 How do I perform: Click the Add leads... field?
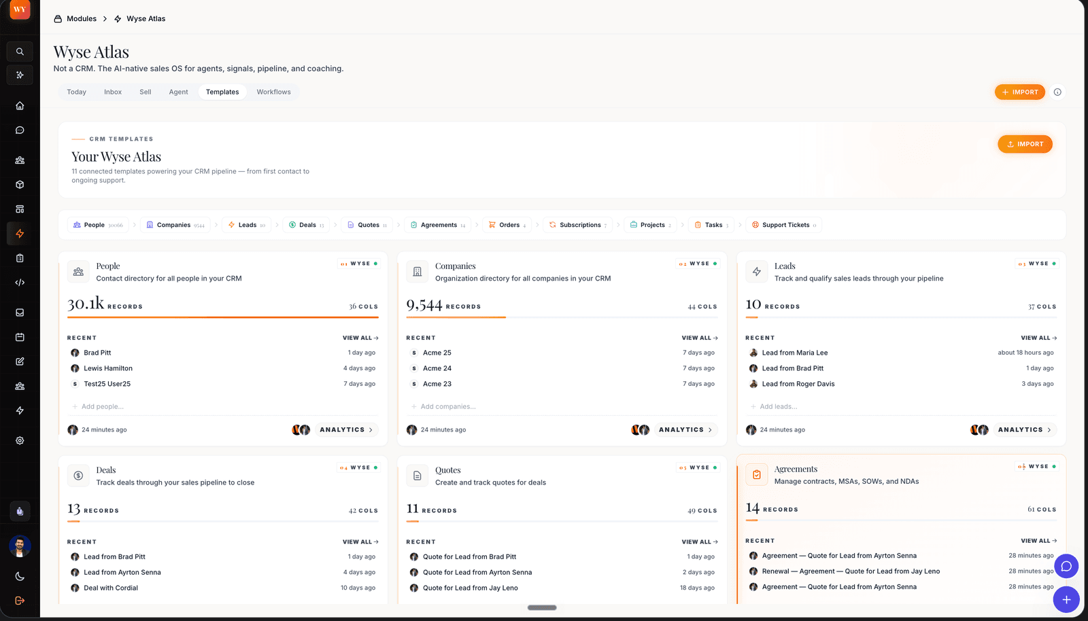pyautogui.click(x=901, y=406)
